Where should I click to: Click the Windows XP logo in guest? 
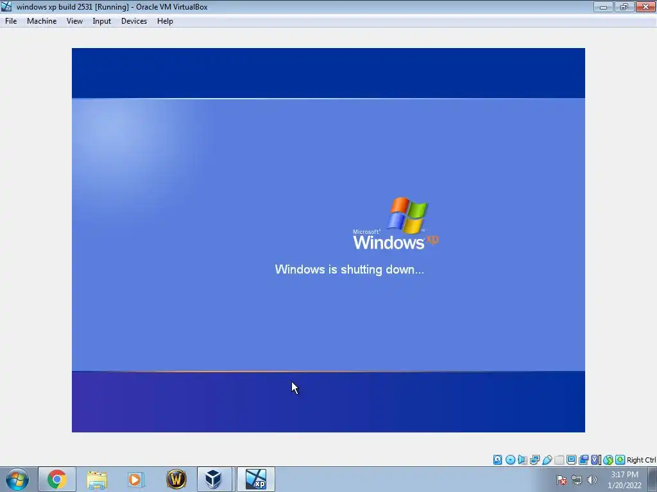click(x=395, y=224)
